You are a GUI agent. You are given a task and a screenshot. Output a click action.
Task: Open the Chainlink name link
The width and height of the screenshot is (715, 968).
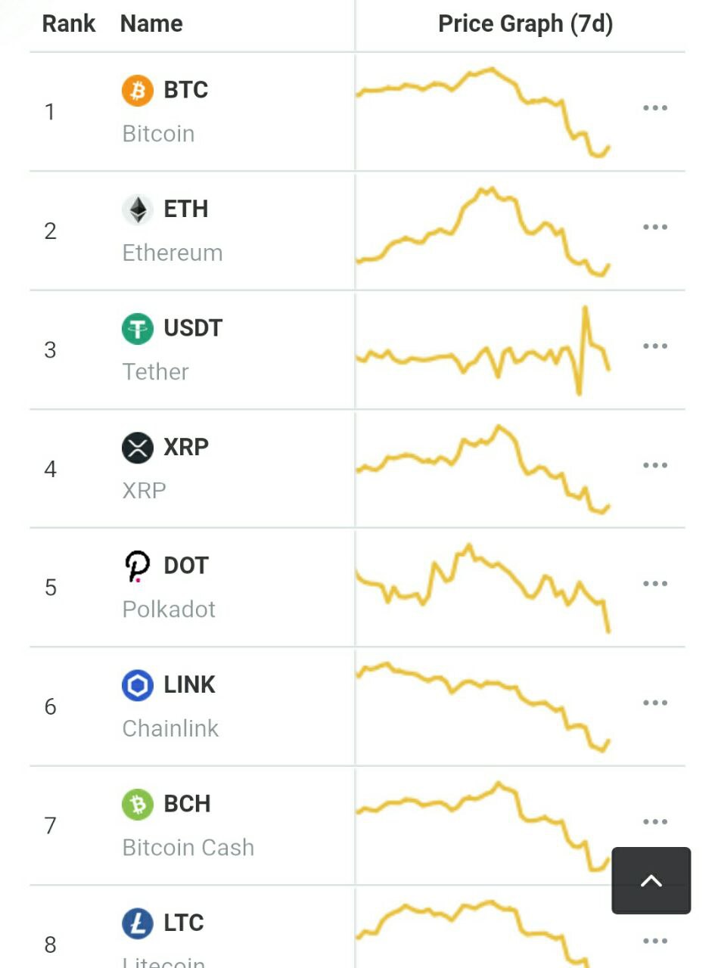[170, 728]
